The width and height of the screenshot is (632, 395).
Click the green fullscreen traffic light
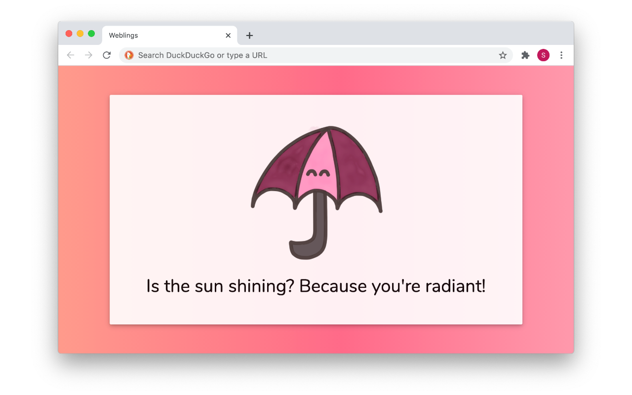point(91,34)
